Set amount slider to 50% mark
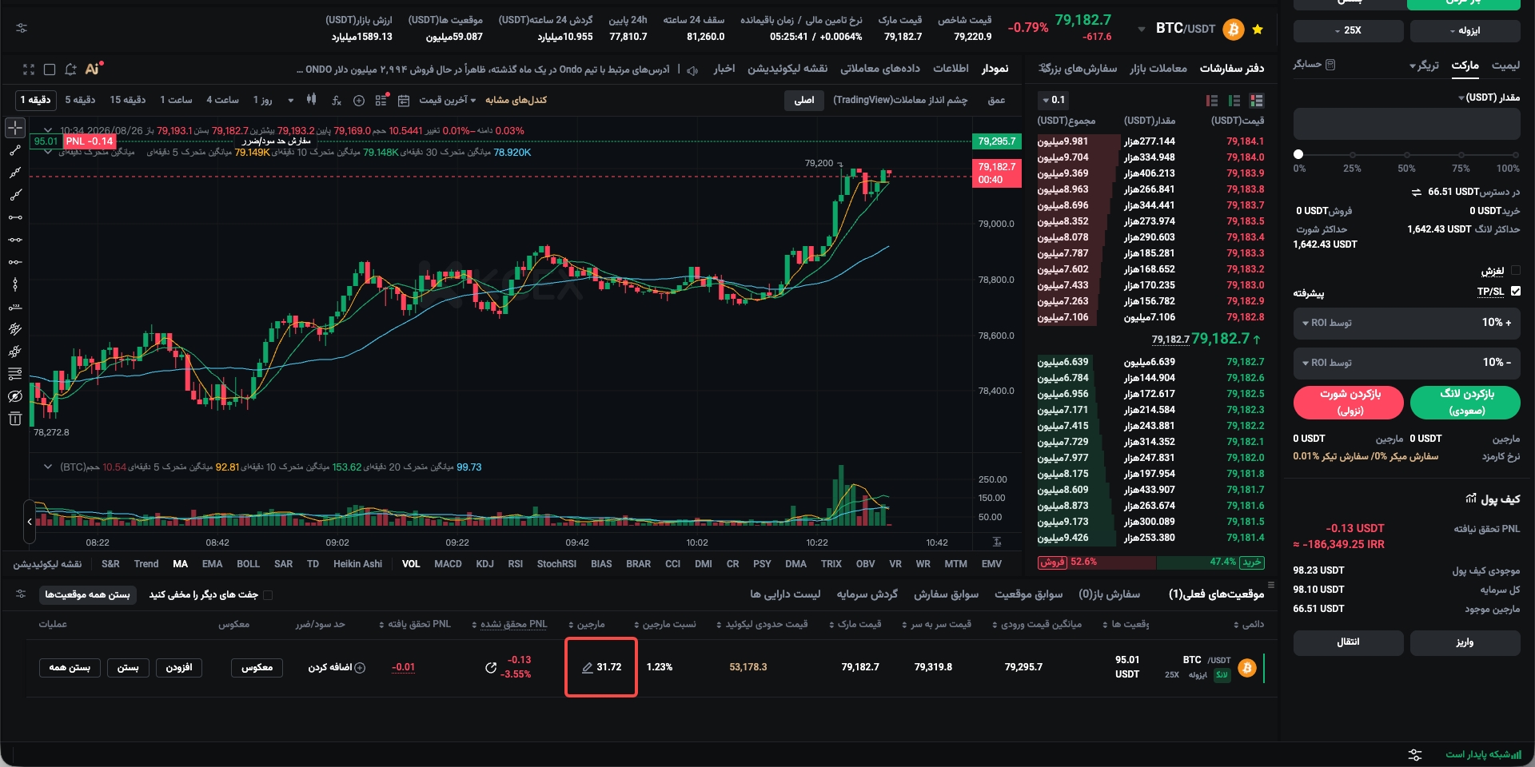 point(1407,154)
